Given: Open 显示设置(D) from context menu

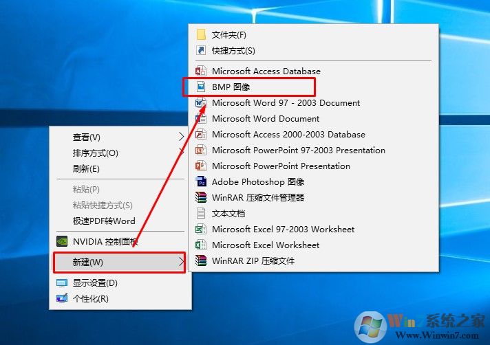Looking at the screenshot, I should (x=120, y=283).
